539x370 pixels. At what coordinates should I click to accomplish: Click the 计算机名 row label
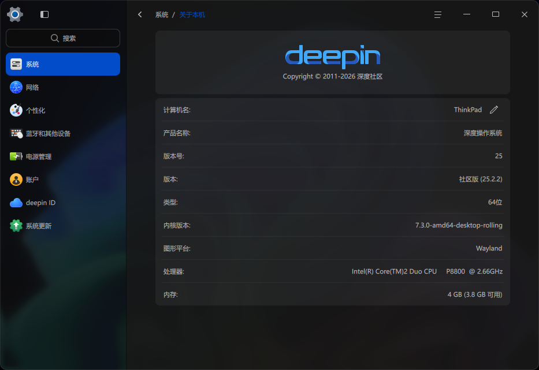click(177, 110)
